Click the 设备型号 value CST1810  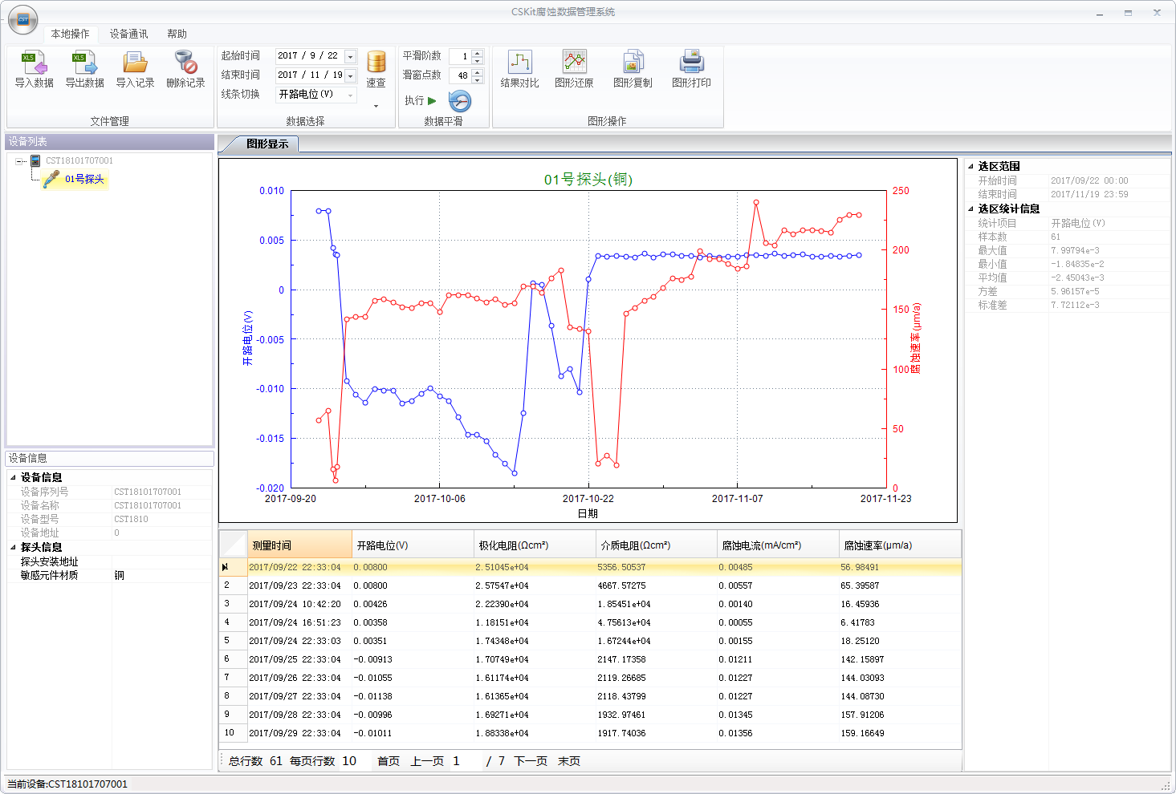131,519
